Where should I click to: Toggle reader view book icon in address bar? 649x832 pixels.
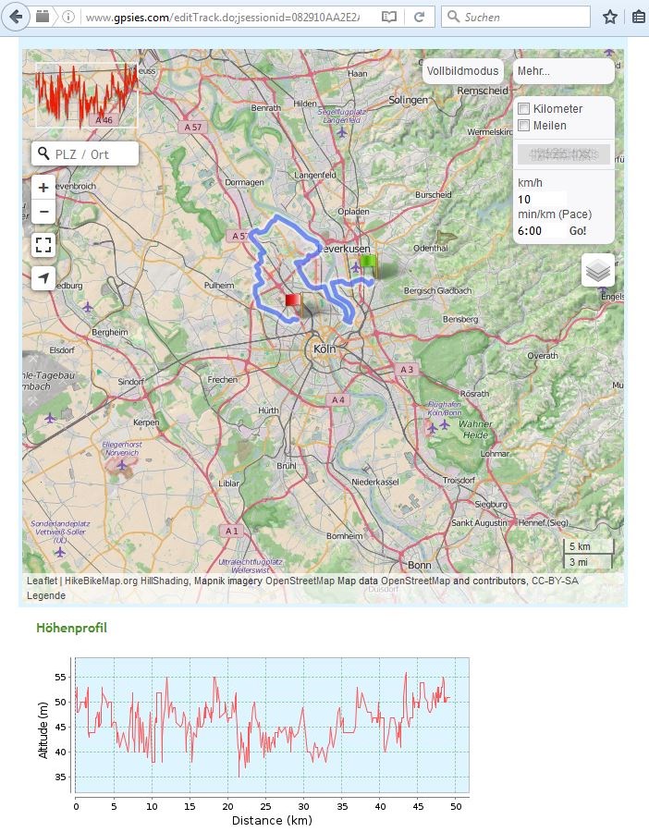pyautogui.click(x=390, y=17)
